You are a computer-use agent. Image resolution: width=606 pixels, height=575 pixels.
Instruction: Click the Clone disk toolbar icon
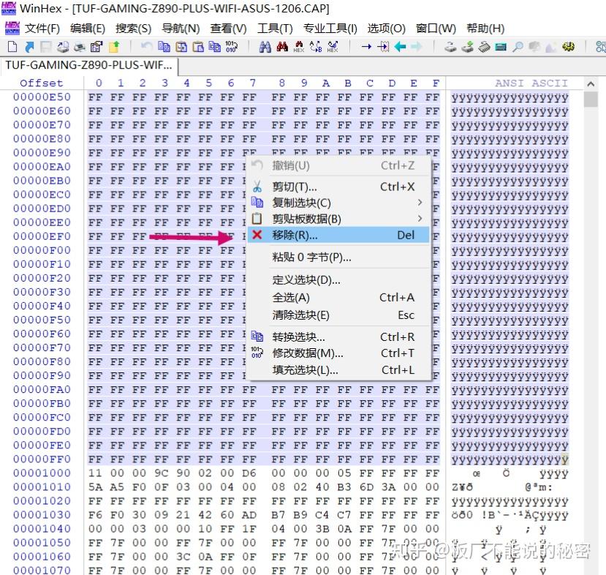pos(467,47)
